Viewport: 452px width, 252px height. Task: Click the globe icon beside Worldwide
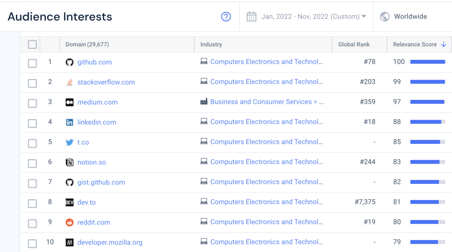tap(385, 17)
